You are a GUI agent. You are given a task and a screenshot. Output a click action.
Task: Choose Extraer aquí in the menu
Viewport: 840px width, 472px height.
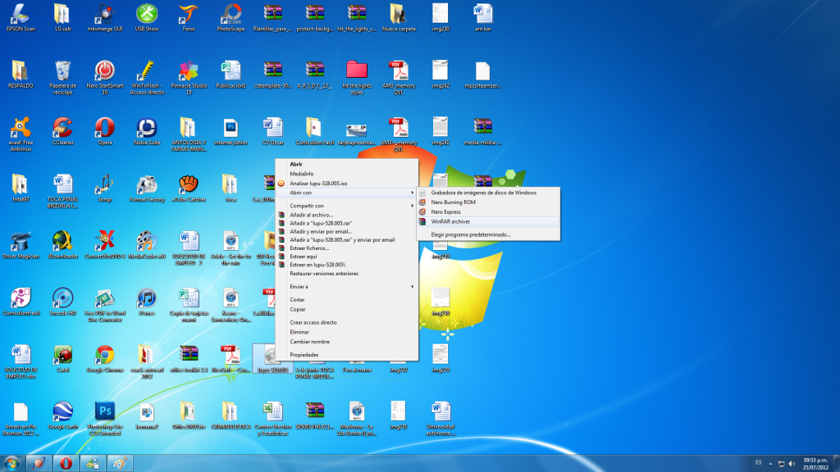point(347,256)
